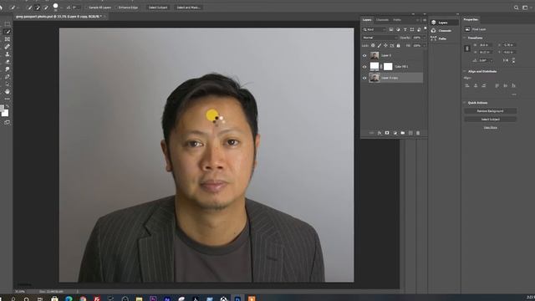Image resolution: width=535 pixels, height=301 pixels.
Task: Click the passport photo document tab
Action: coord(59,16)
